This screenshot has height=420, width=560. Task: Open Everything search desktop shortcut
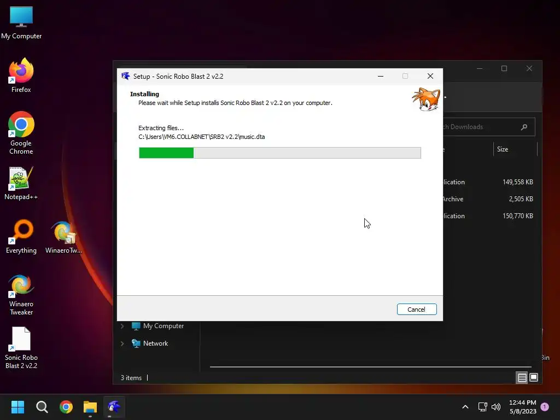click(21, 237)
